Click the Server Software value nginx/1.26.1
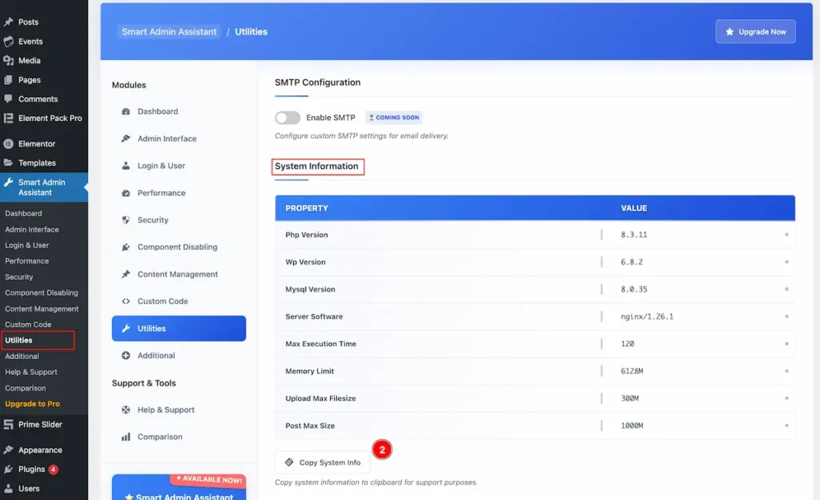The image size is (820, 500). point(647,317)
